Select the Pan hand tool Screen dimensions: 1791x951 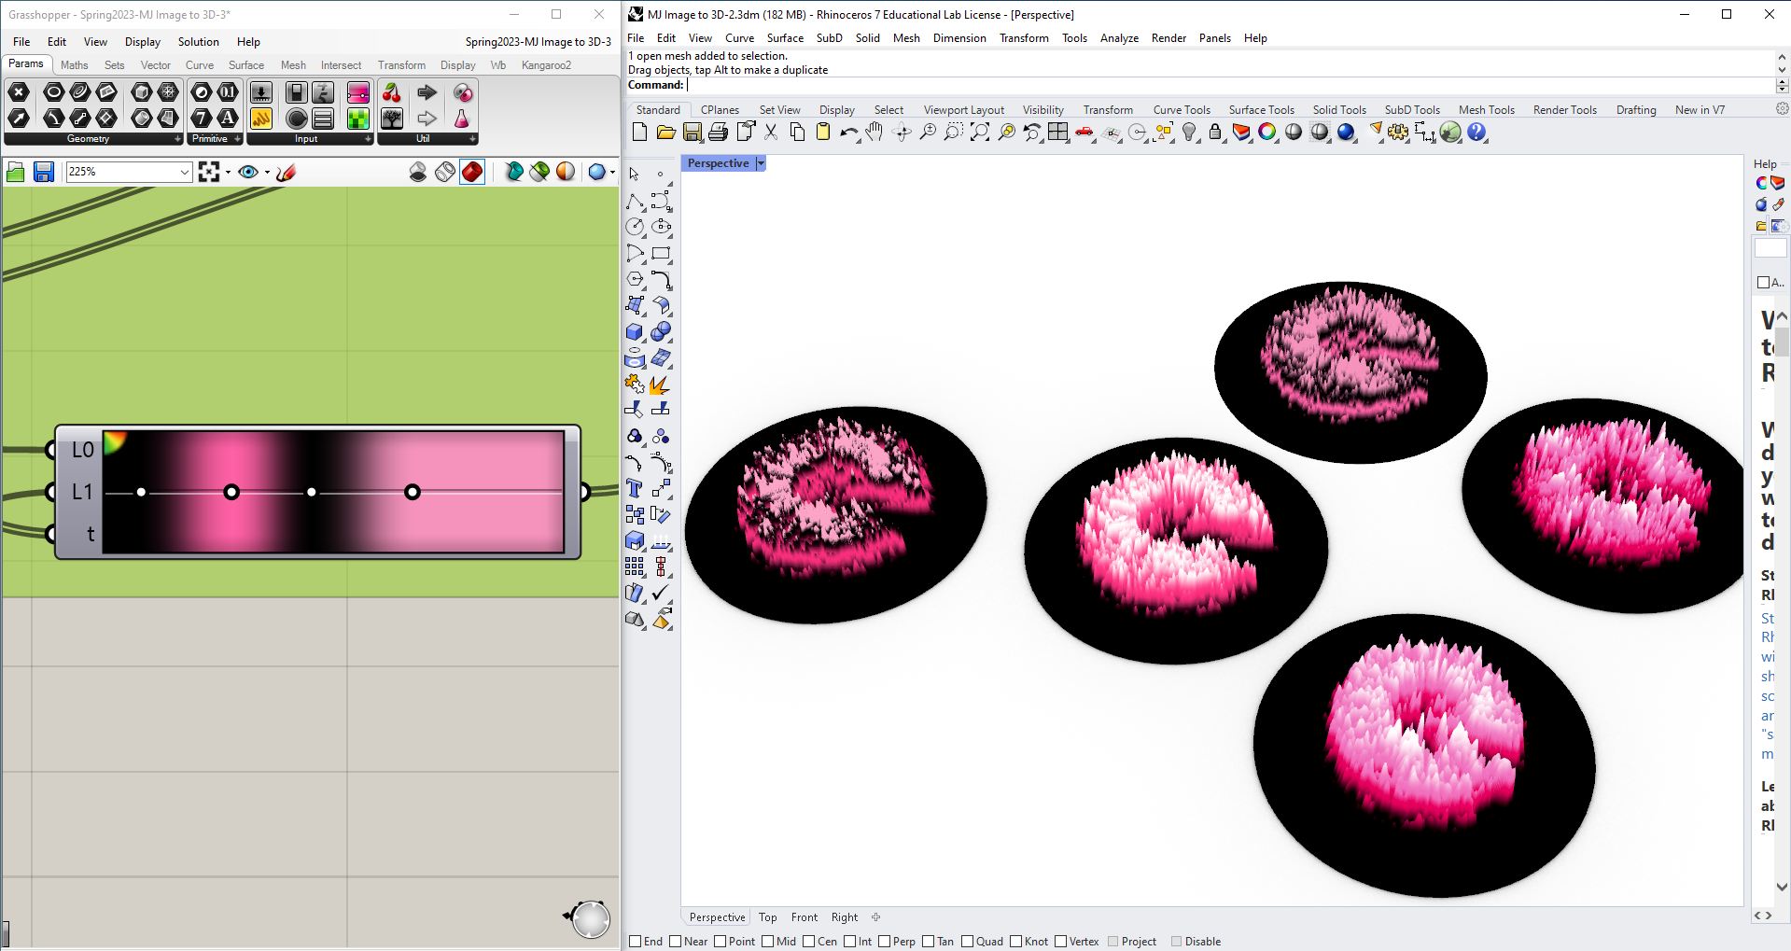[x=875, y=133]
